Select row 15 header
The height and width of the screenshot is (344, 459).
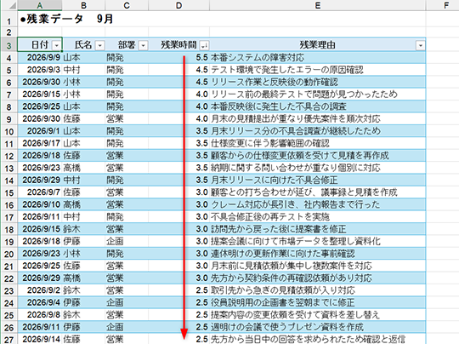[8, 192]
